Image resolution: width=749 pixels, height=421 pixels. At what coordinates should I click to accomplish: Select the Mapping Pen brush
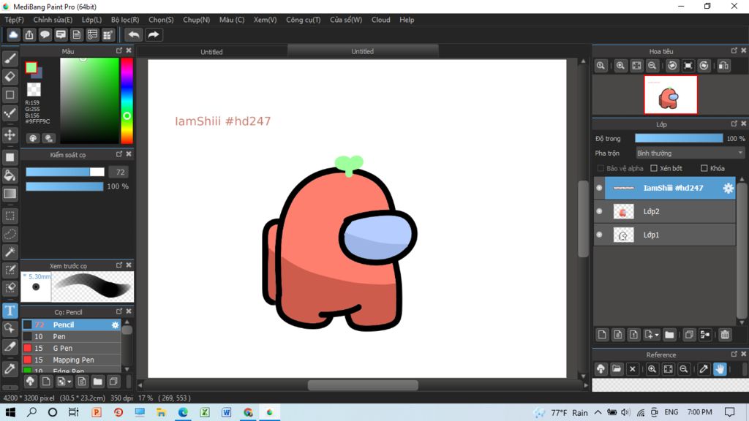click(71, 360)
